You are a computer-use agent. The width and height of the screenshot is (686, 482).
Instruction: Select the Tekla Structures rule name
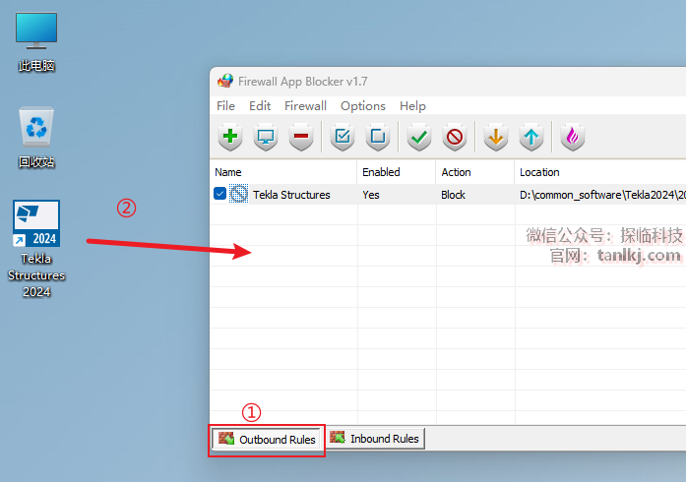[291, 195]
